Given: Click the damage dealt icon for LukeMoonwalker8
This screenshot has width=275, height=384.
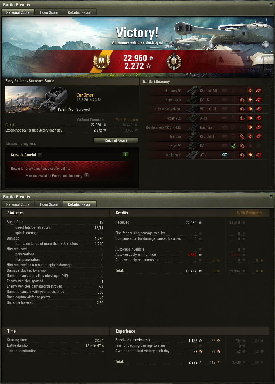Looking at the screenshot, I should click(250, 109).
